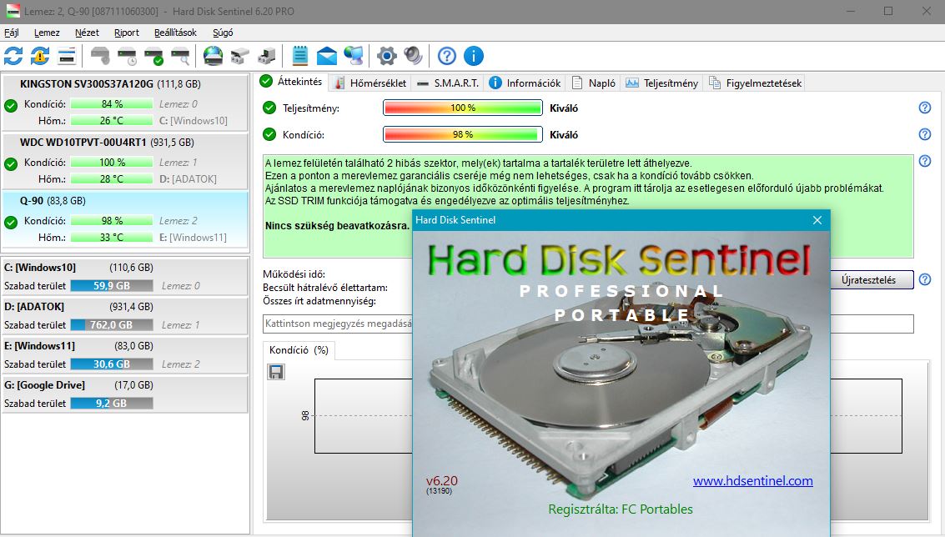Open the blue notepad report icon
945x537 pixels.
[299, 56]
